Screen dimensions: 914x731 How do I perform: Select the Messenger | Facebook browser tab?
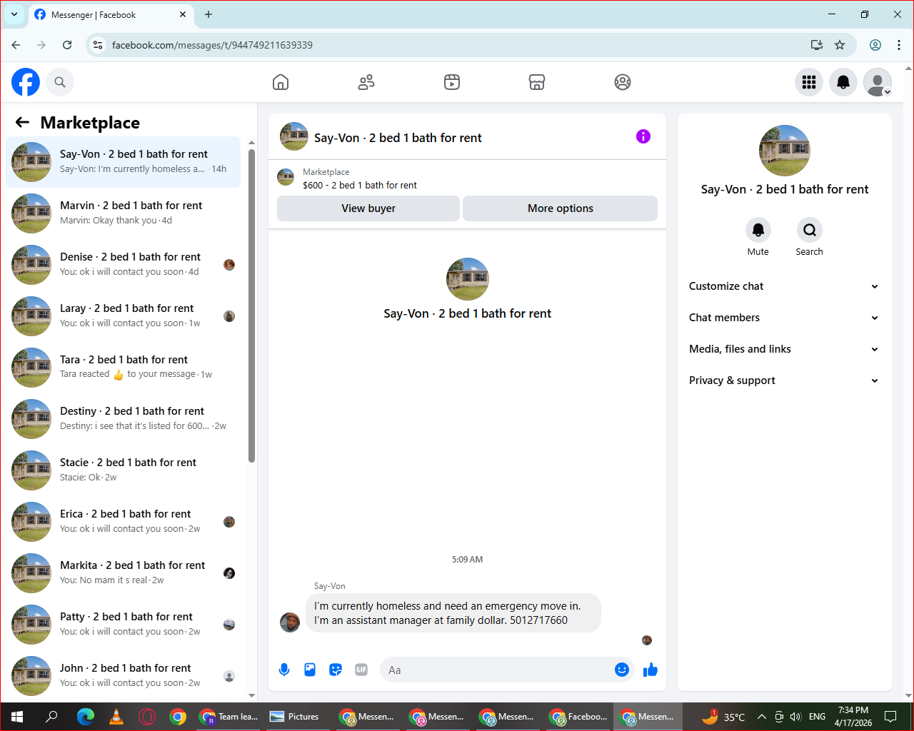(111, 14)
